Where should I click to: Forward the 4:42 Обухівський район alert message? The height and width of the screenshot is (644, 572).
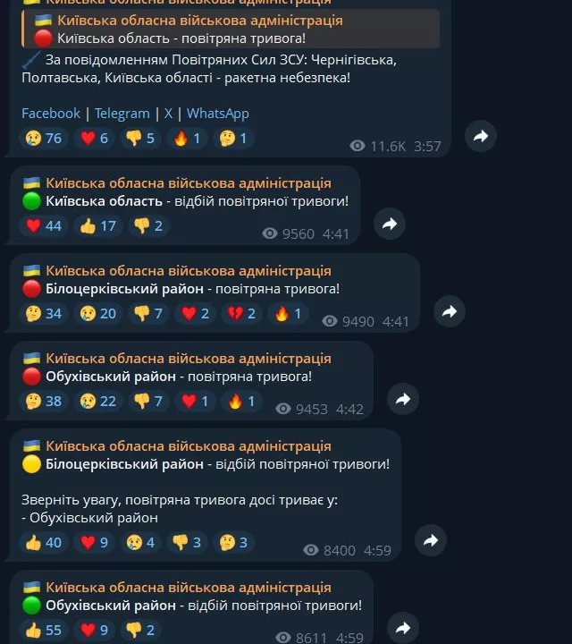403,399
